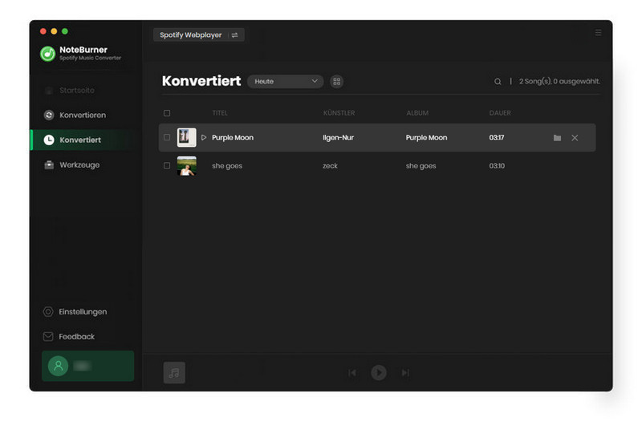Check the she goes row checkbox
Screen dimensions: 642x430
[x=167, y=166]
